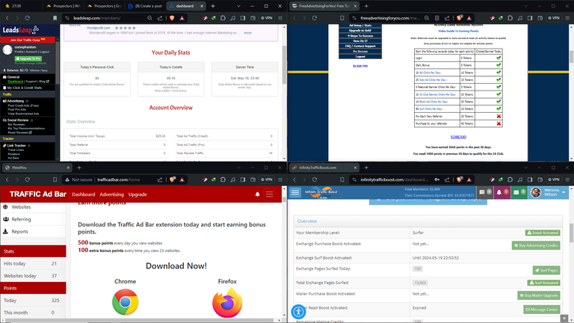Click the green envelope mail icon in Infinity Traffic Boost

tap(519, 192)
